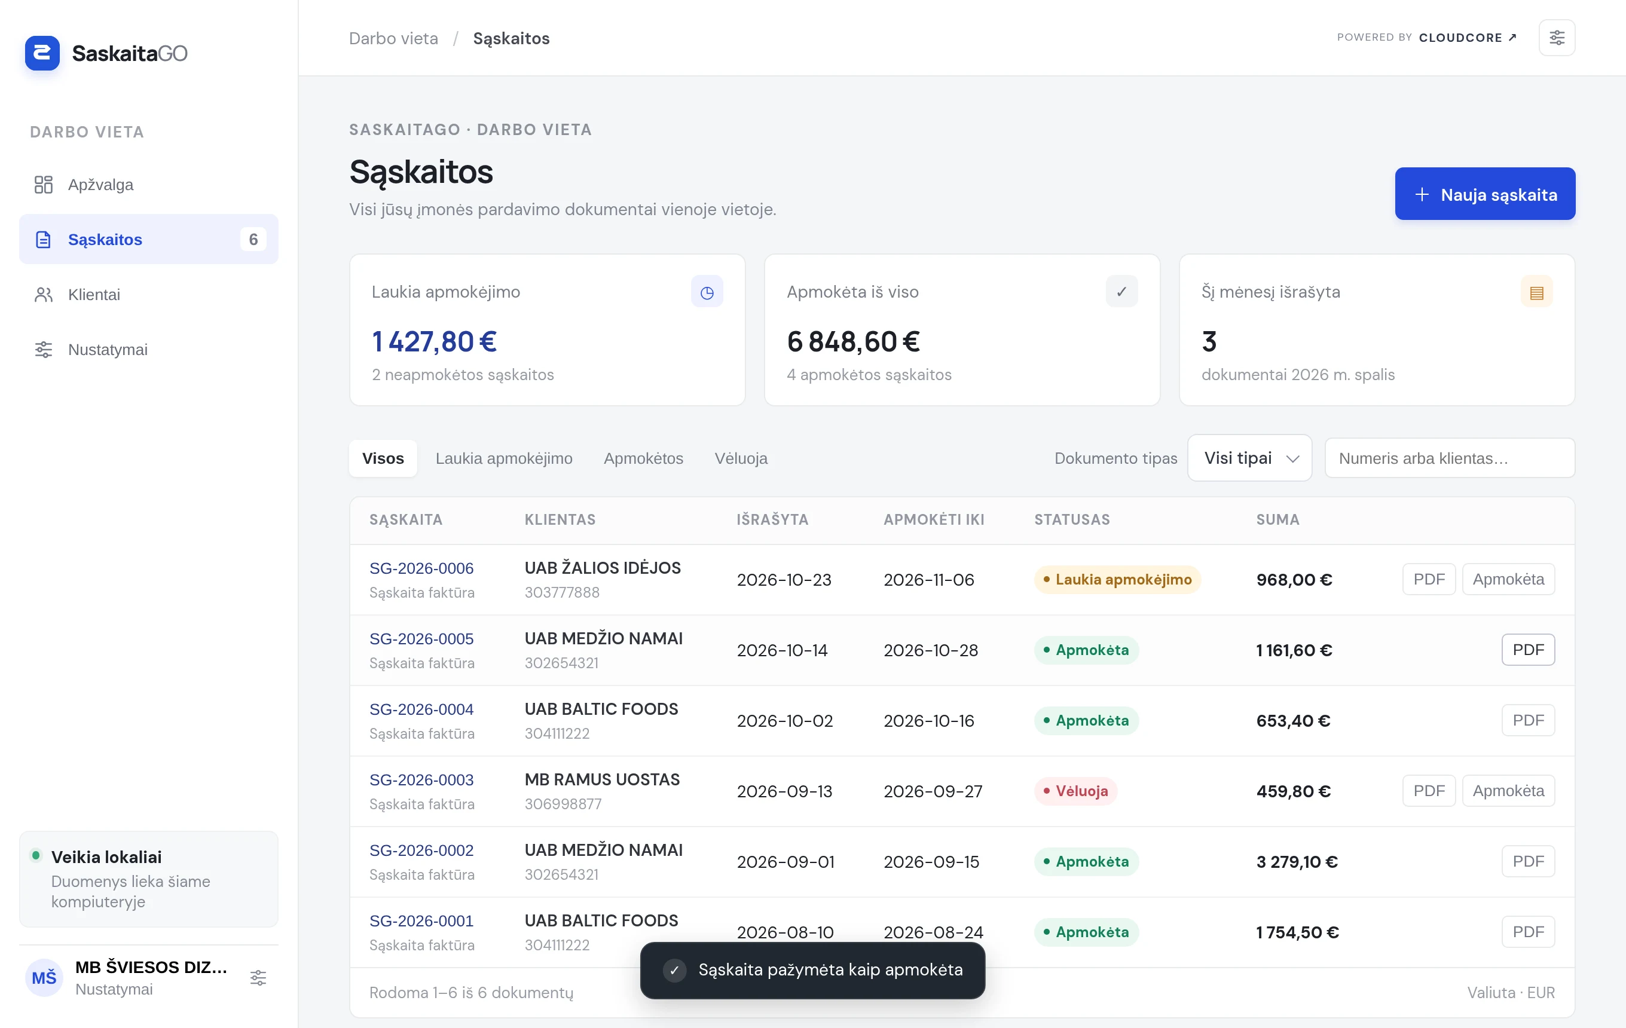Download PDF for SG-2026-0005

click(1528, 649)
